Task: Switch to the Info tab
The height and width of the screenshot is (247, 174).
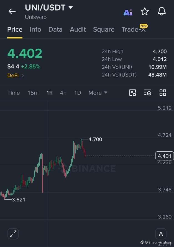Action: (x=35, y=29)
